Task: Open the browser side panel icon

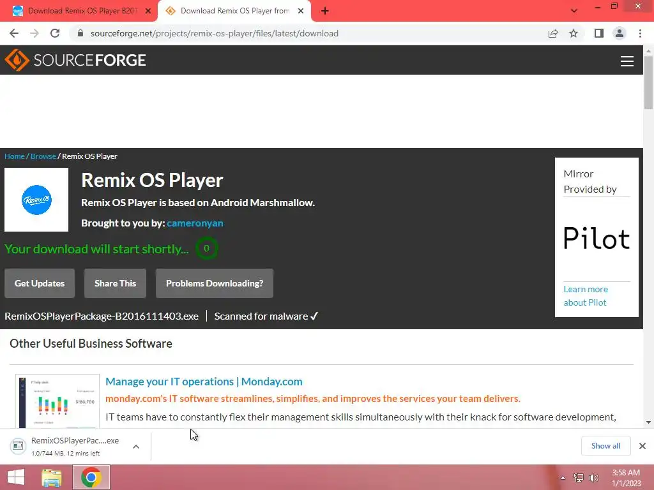Action: click(x=599, y=33)
